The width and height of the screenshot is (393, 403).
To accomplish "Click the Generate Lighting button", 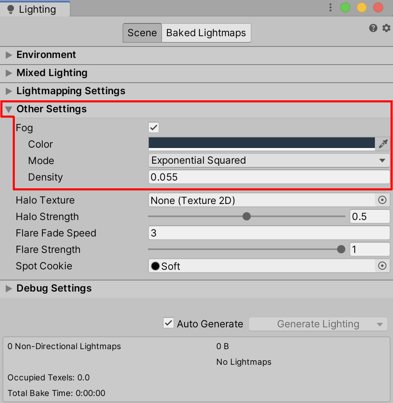I will [x=312, y=324].
